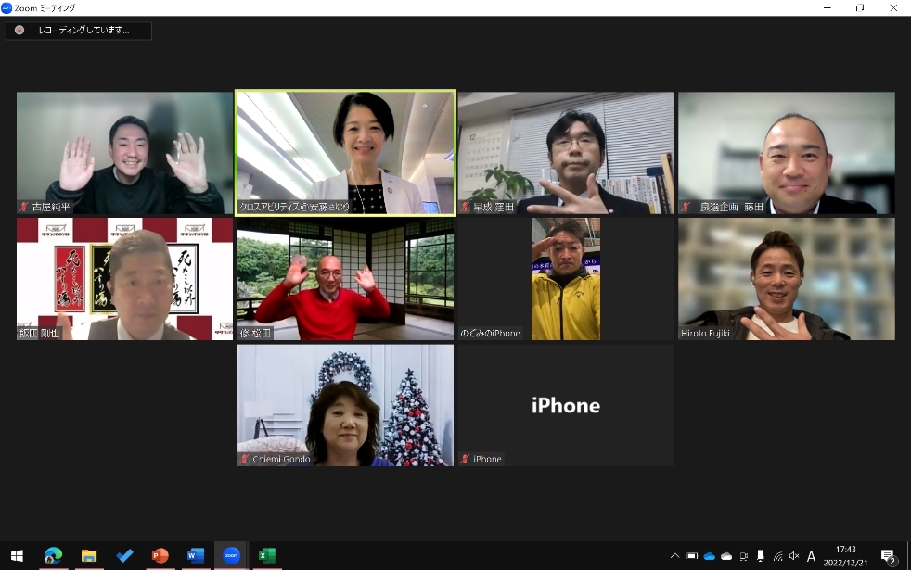Open the blue checkmark To Do app
This screenshot has height=570, width=911.
[124, 555]
